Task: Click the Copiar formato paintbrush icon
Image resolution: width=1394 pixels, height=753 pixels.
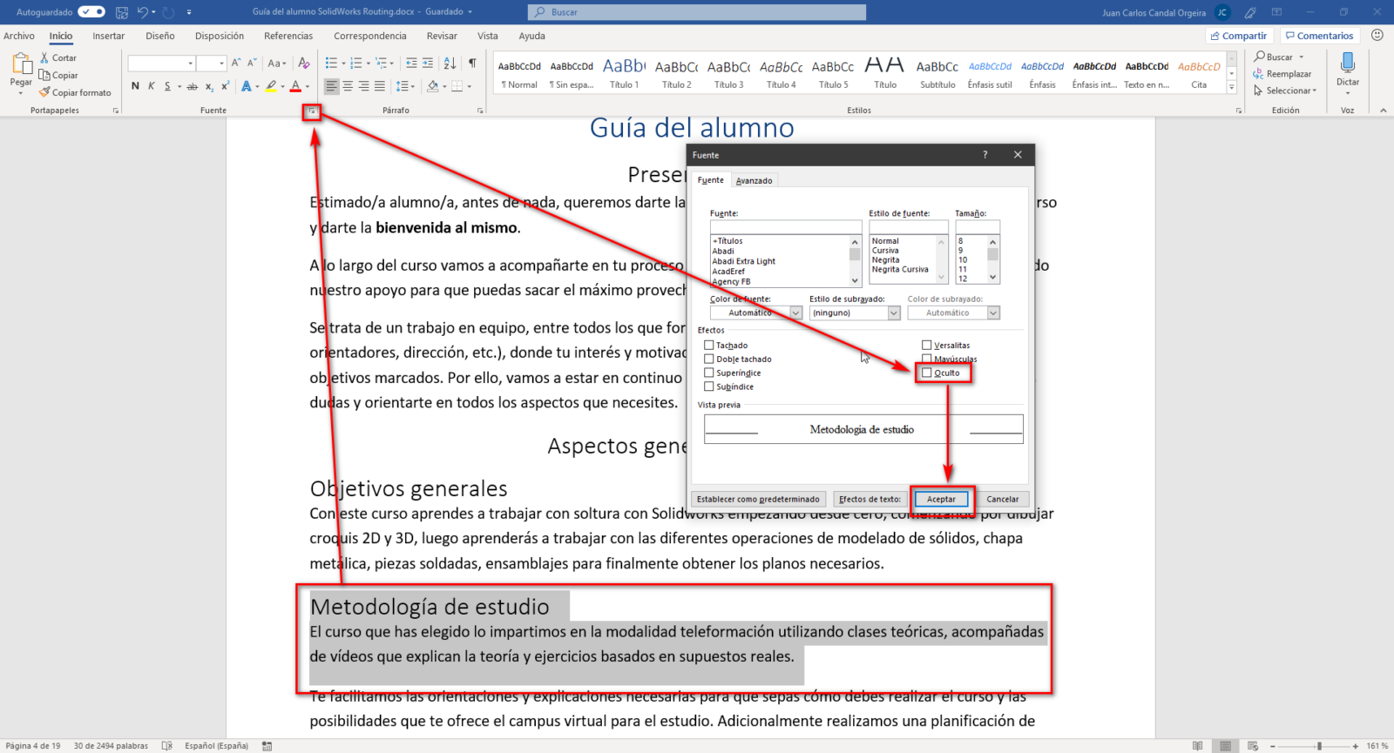Action: [x=44, y=92]
